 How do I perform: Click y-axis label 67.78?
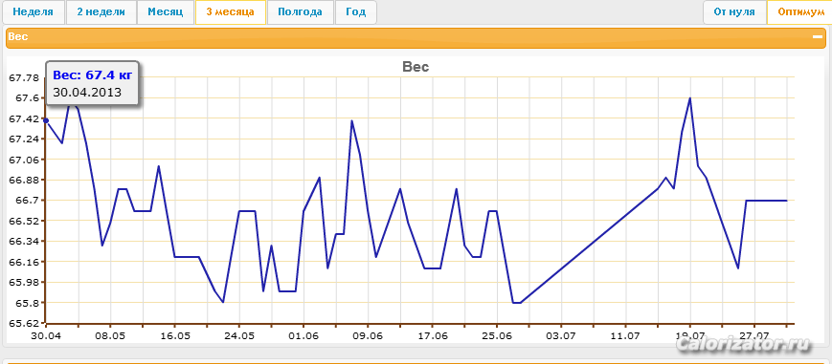[x=24, y=78]
